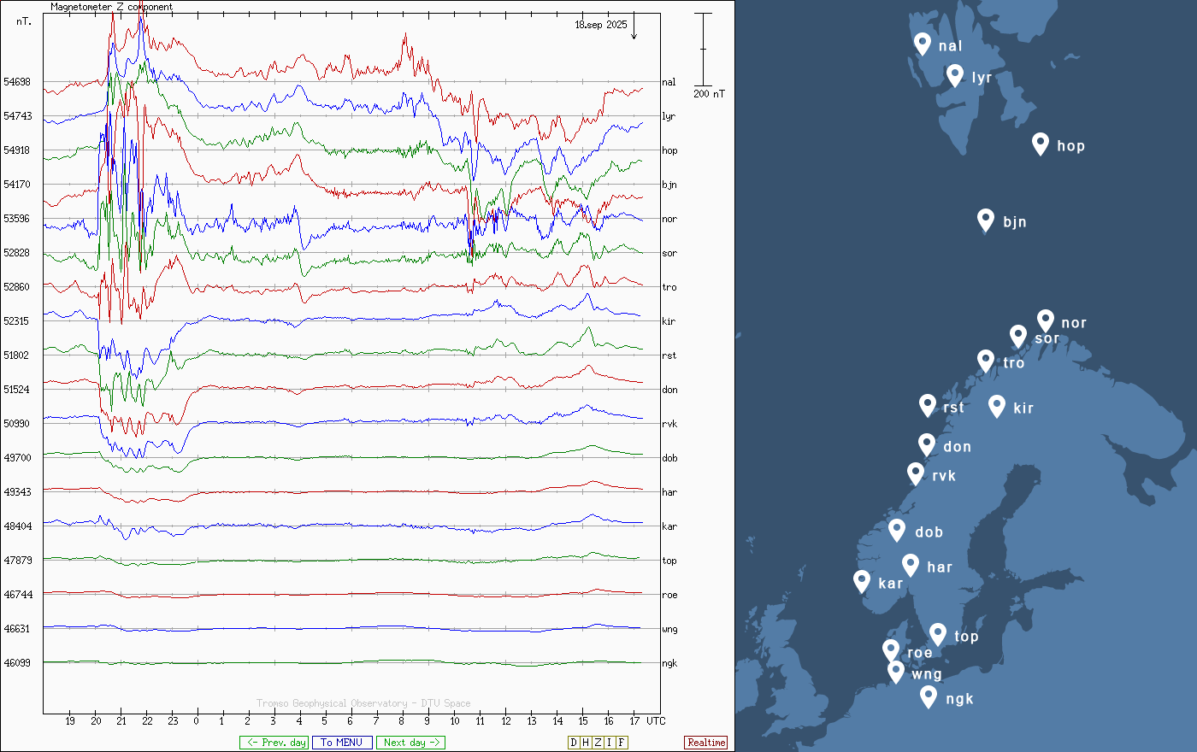The height and width of the screenshot is (752, 1197).
Task: Open the To MENU link
Action: click(342, 743)
